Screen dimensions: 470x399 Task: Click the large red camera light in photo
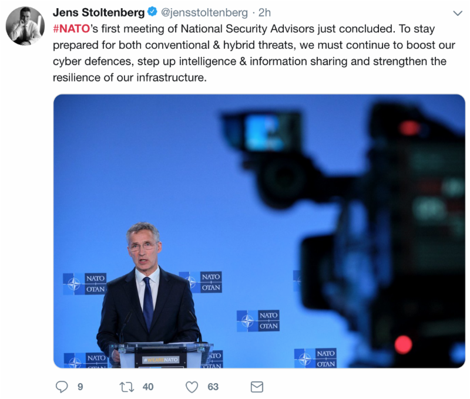click(x=403, y=344)
